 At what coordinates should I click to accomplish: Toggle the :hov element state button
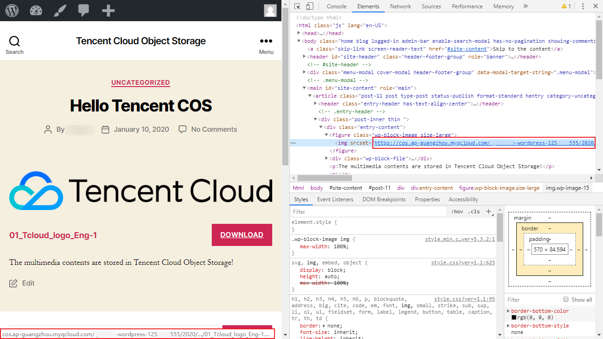coord(457,211)
